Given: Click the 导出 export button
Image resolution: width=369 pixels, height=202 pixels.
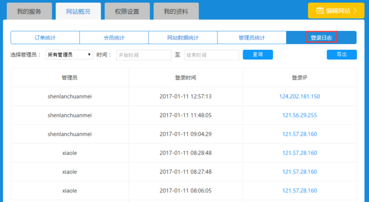Looking at the screenshot, I should pyautogui.click(x=342, y=55).
